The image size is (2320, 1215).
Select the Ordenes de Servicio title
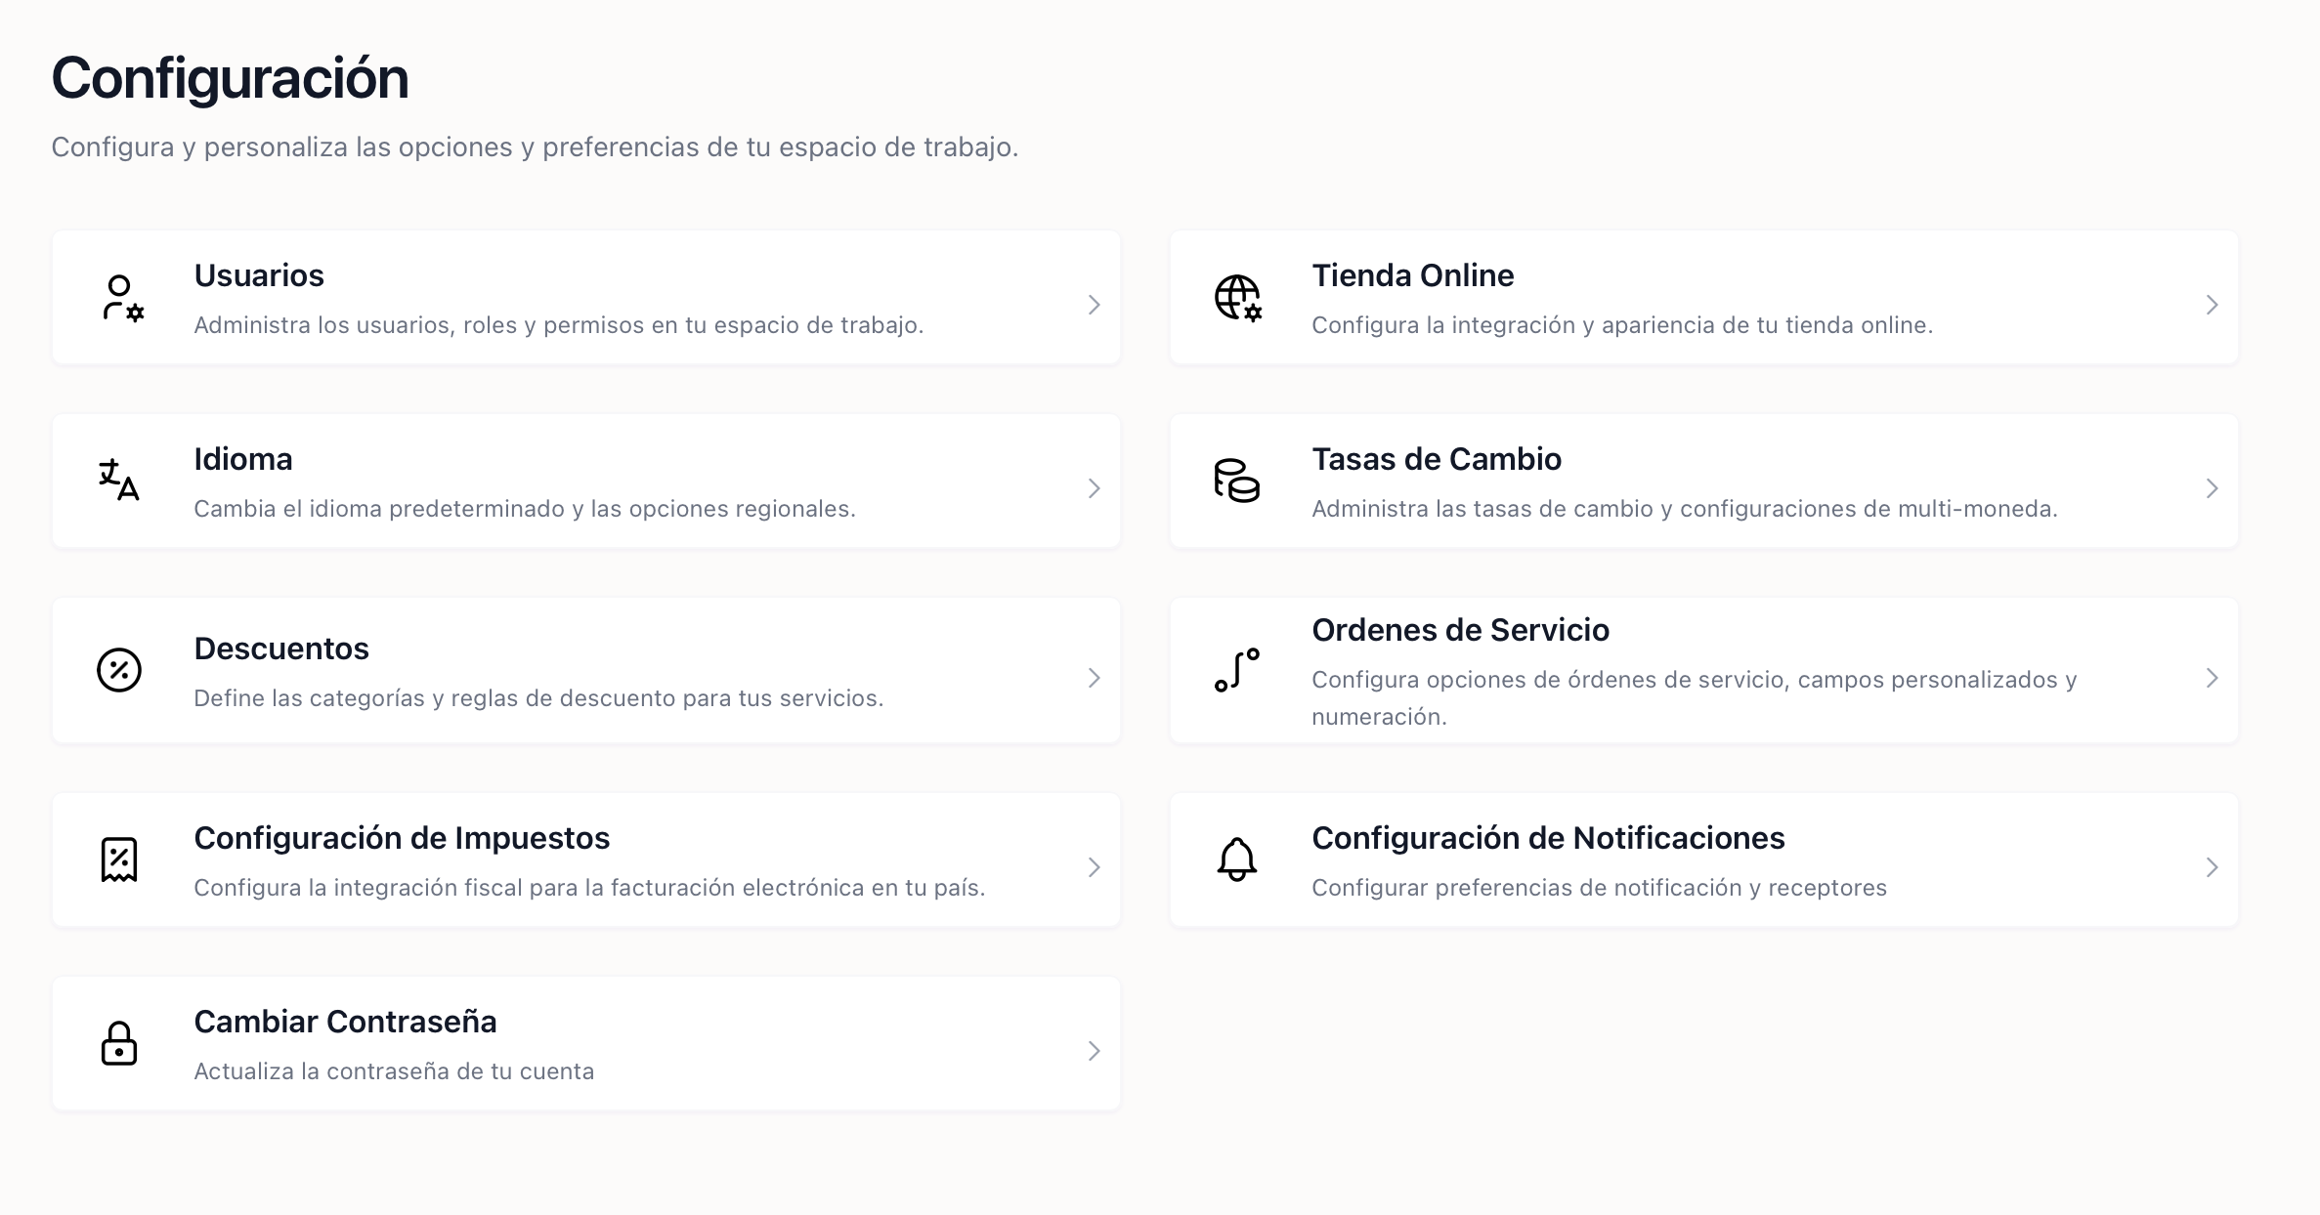point(1460,630)
